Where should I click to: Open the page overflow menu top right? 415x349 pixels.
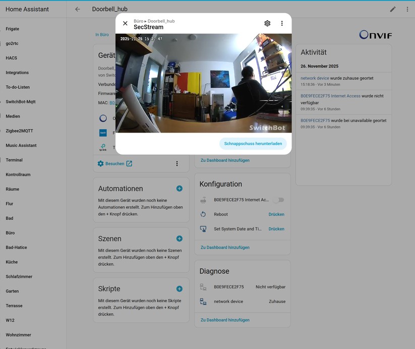(407, 9)
